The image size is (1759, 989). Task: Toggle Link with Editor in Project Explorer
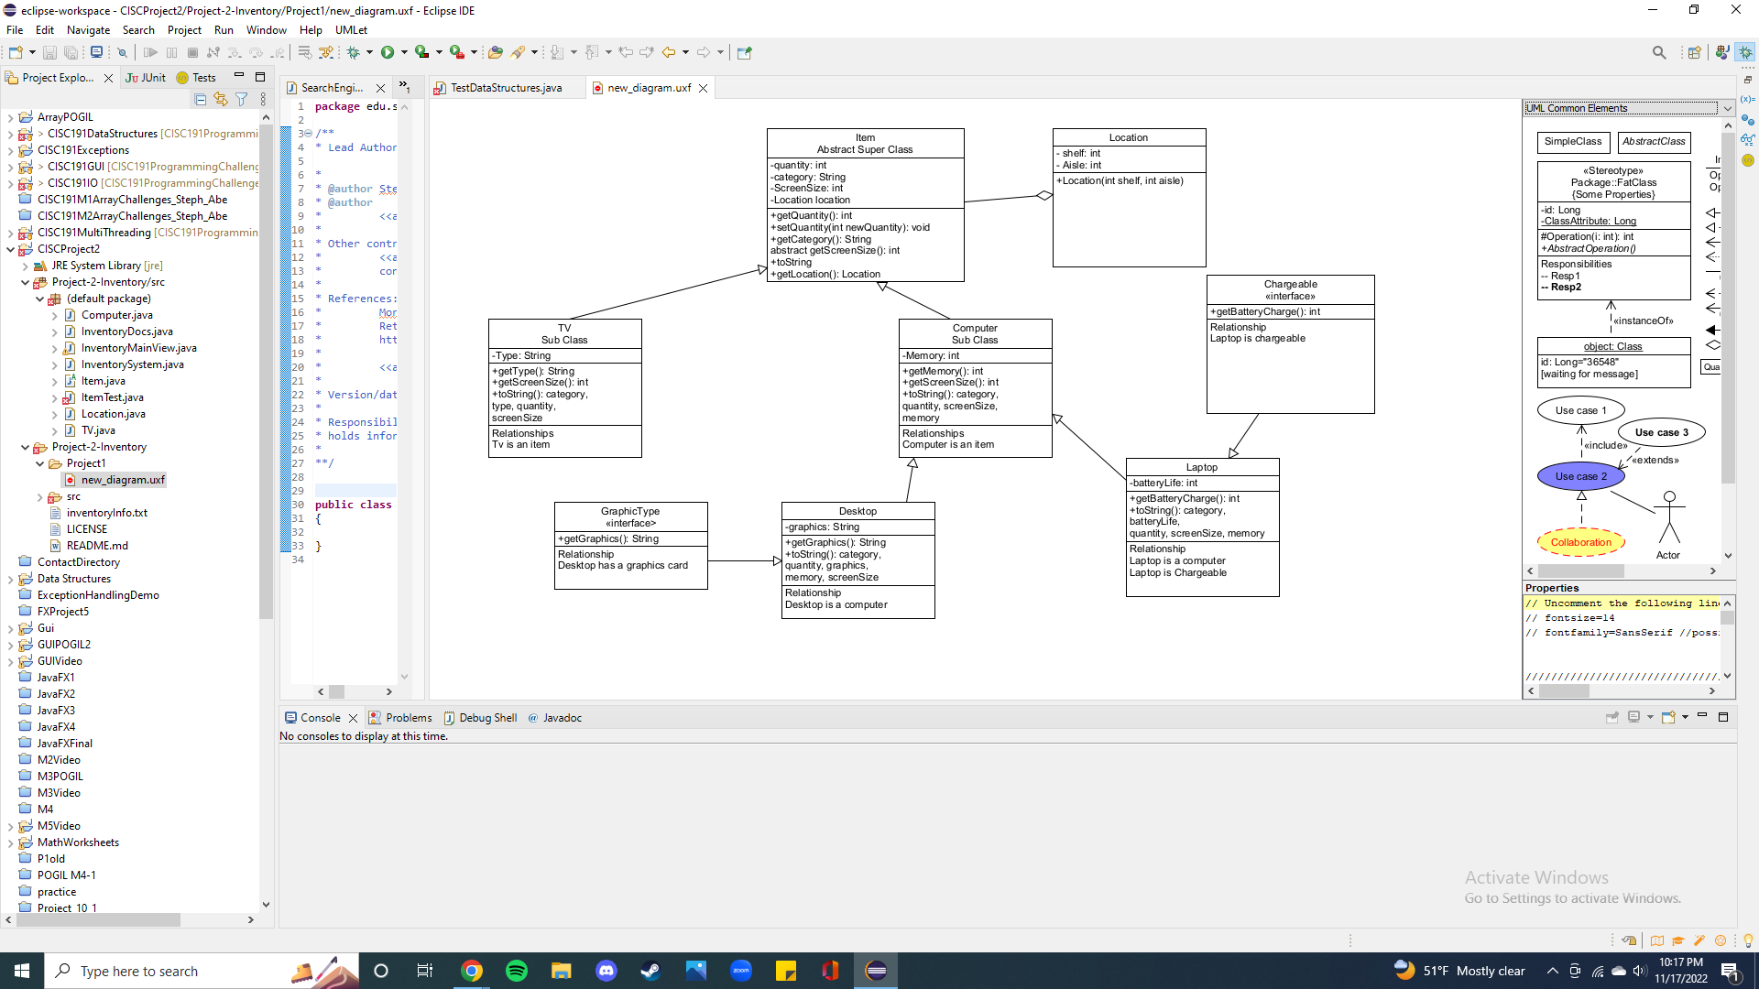pyautogui.click(x=221, y=99)
